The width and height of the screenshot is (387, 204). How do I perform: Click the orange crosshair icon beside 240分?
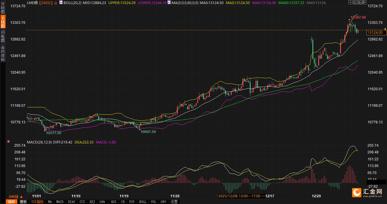(55, 3)
